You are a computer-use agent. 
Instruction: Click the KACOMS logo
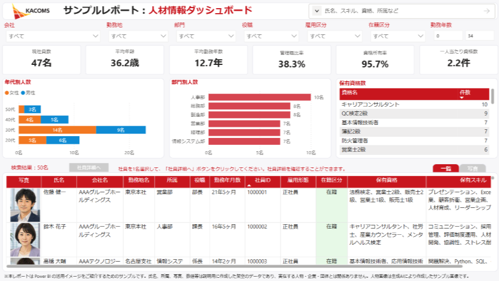pyautogui.click(x=31, y=11)
